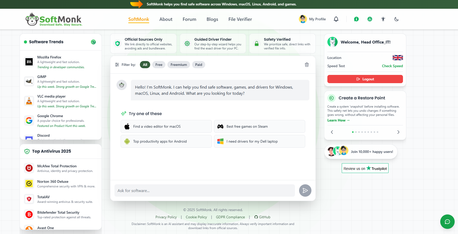Click the green info chat icon in header
The width and height of the screenshot is (458, 234).
[x=356, y=19]
